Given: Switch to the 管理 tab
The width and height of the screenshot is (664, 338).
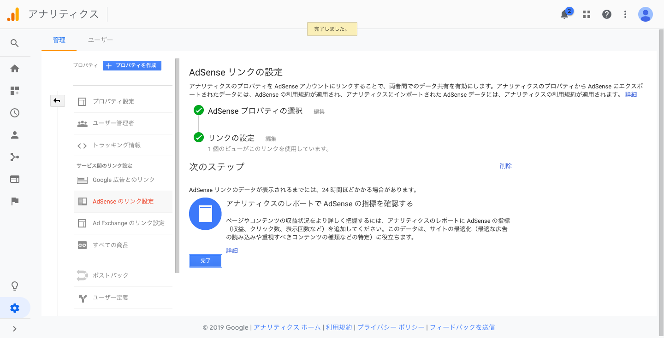Looking at the screenshot, I should (59, 40).
